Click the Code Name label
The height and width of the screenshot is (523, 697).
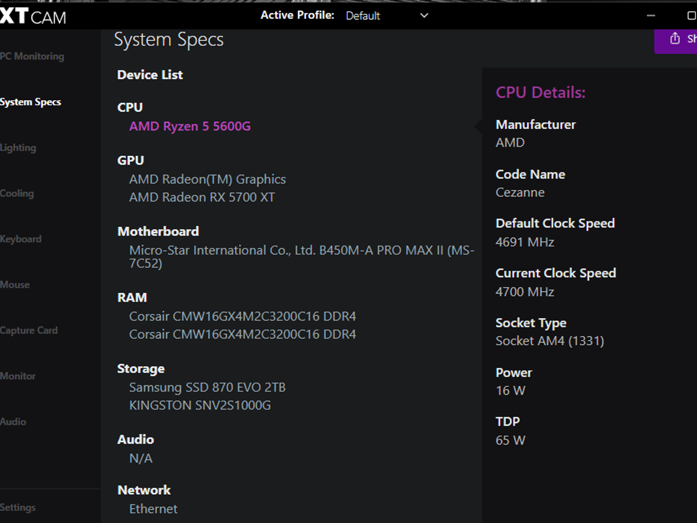[530, 174]
